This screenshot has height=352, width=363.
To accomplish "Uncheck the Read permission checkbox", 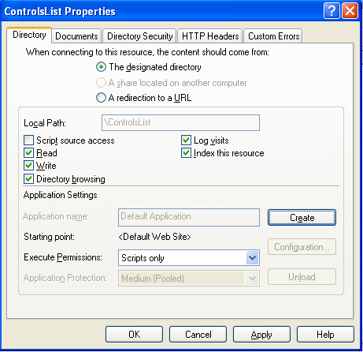I will (28, 153).
